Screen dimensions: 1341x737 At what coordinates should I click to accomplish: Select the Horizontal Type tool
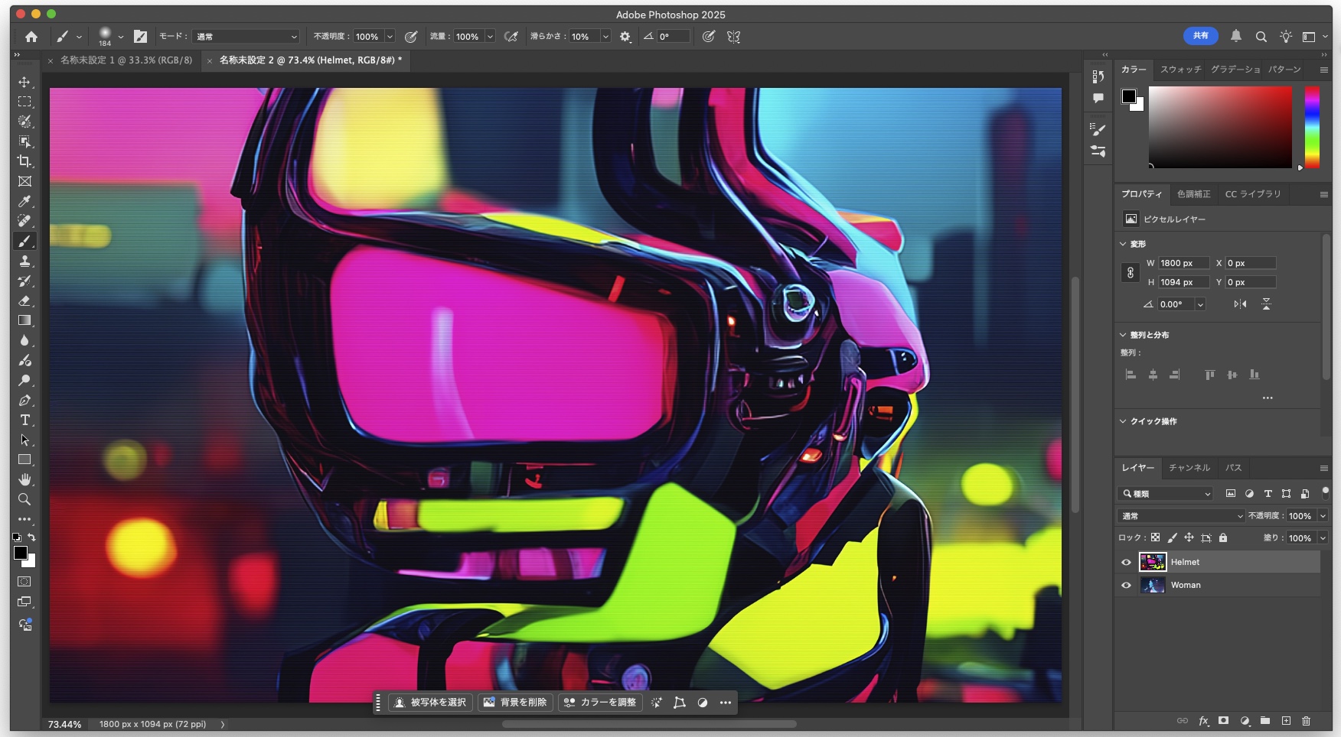point(24,420)
